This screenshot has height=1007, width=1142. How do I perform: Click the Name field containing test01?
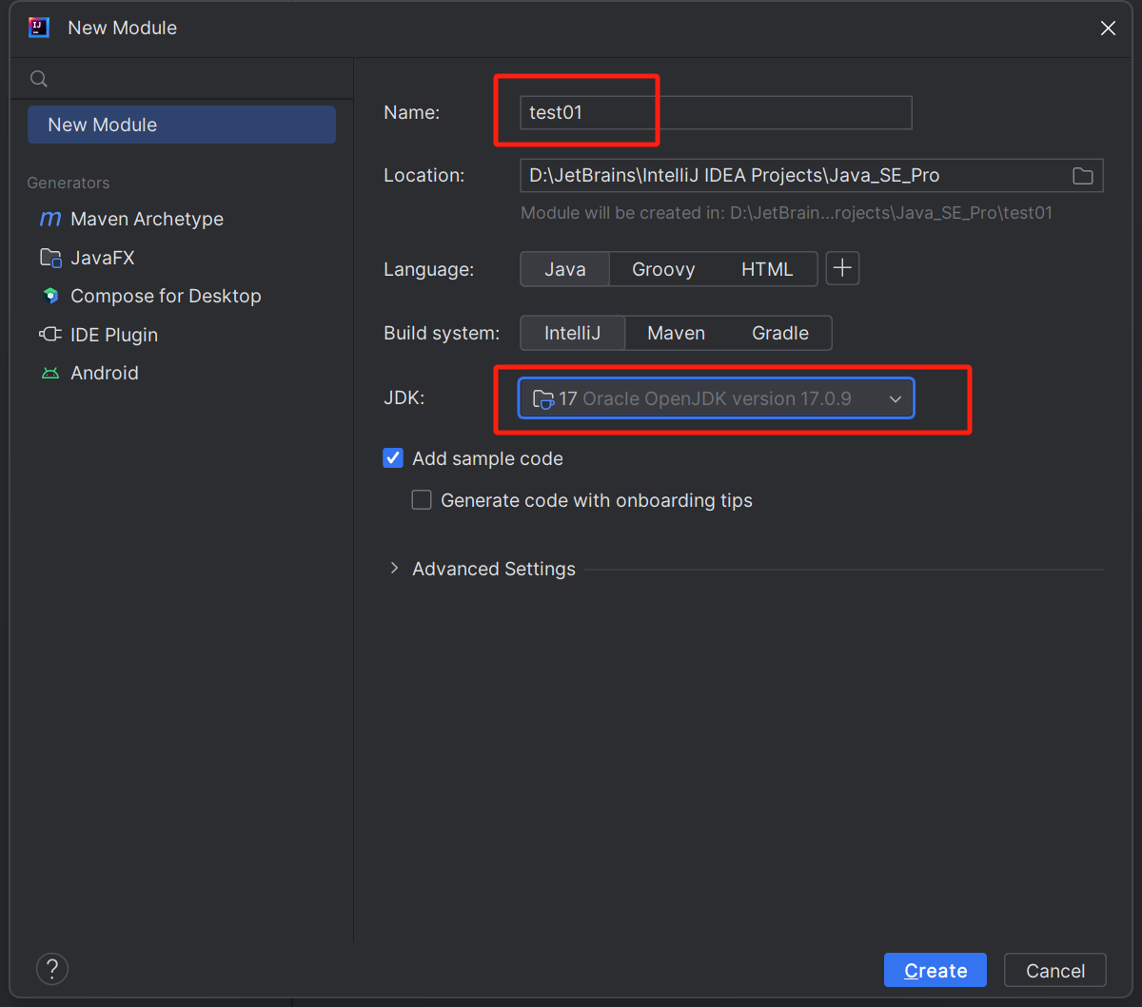click(x=716, y=112)
